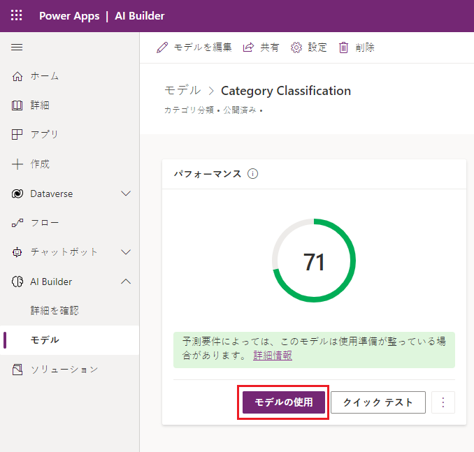Click the share arrow icon
The image size is (474, 452).
tap(248, 48)
